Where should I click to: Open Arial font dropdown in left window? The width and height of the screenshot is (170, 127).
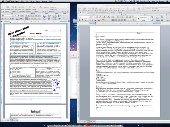[x=13, y=16]
